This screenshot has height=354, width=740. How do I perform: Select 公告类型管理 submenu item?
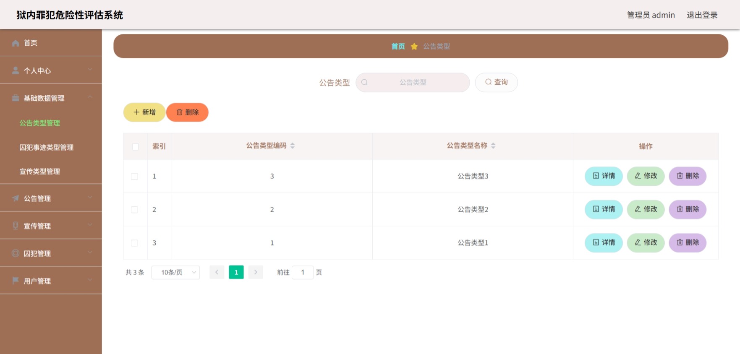(x=39, y=123)
